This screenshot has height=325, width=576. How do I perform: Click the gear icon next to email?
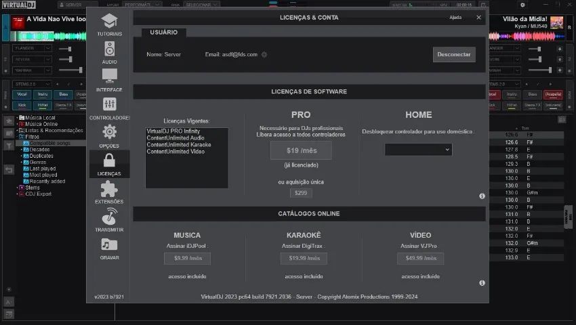[264, 54]
